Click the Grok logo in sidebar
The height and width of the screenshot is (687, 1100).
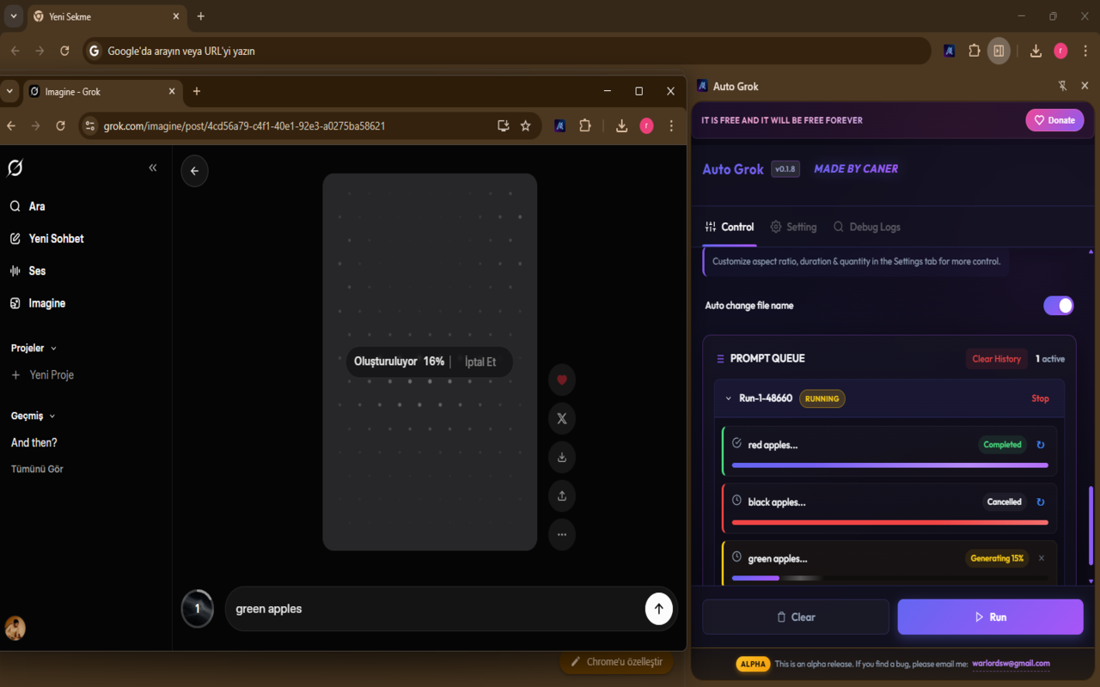15,168
